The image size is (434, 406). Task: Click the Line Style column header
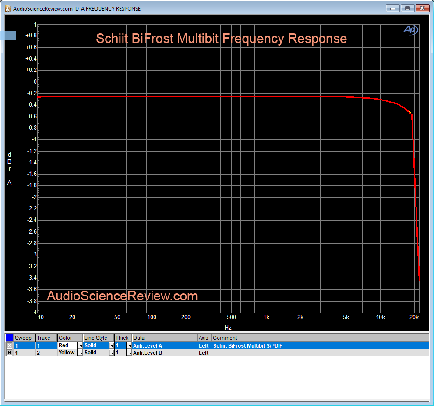[99, 338]
